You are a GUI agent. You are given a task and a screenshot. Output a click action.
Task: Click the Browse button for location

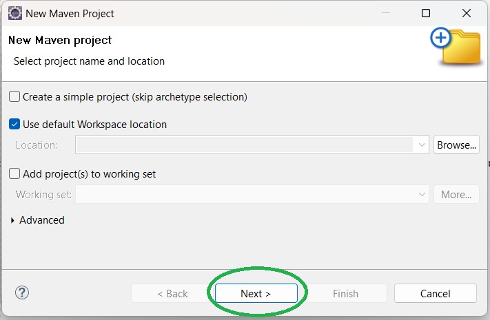(x=456, y=145)
